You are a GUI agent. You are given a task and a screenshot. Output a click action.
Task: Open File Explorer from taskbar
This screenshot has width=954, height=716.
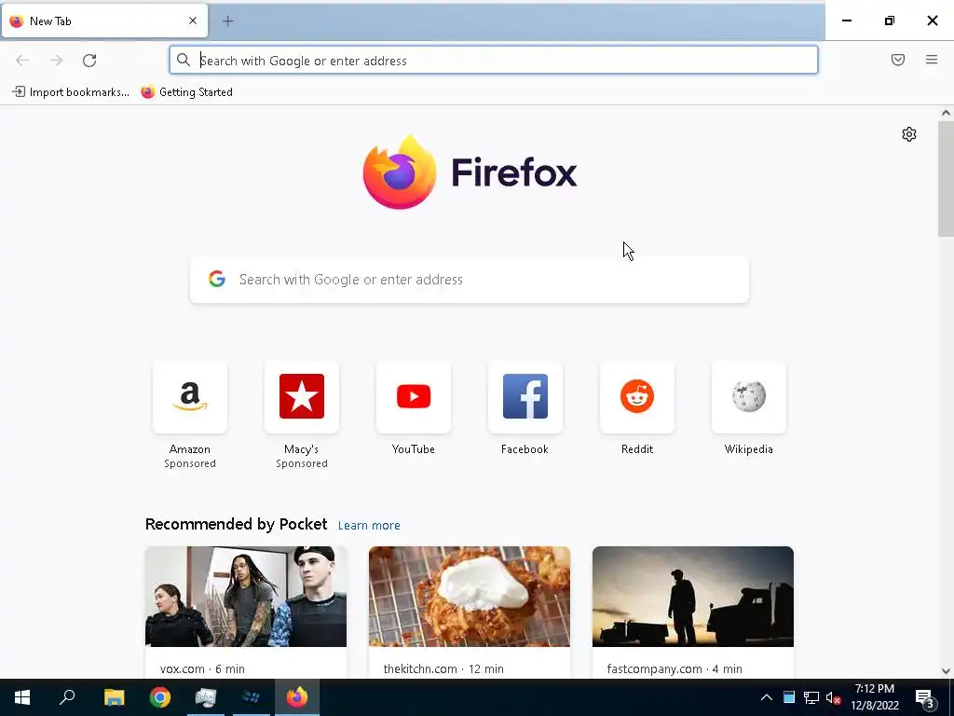pos(114,697)
